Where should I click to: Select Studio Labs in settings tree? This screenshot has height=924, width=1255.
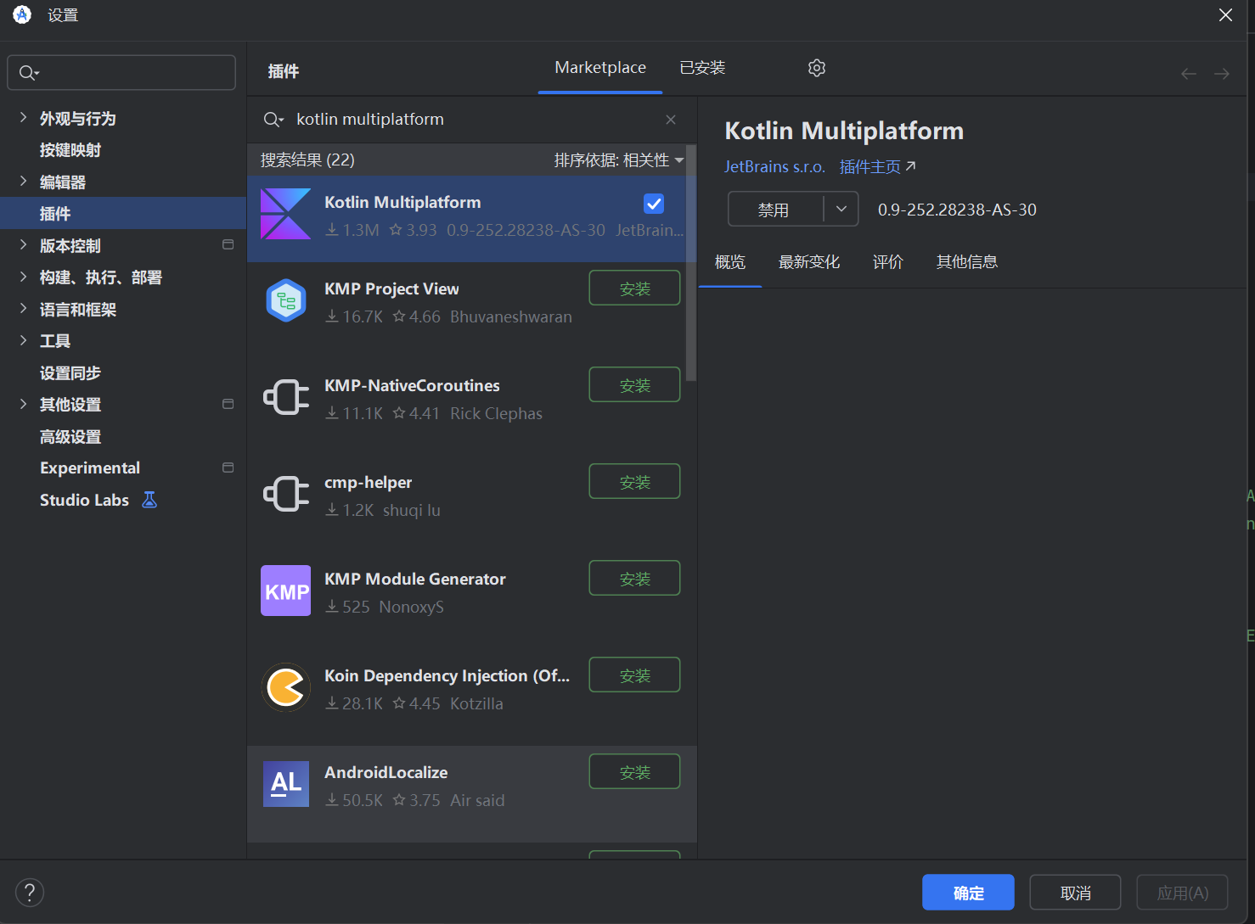[x=84, y=500]
